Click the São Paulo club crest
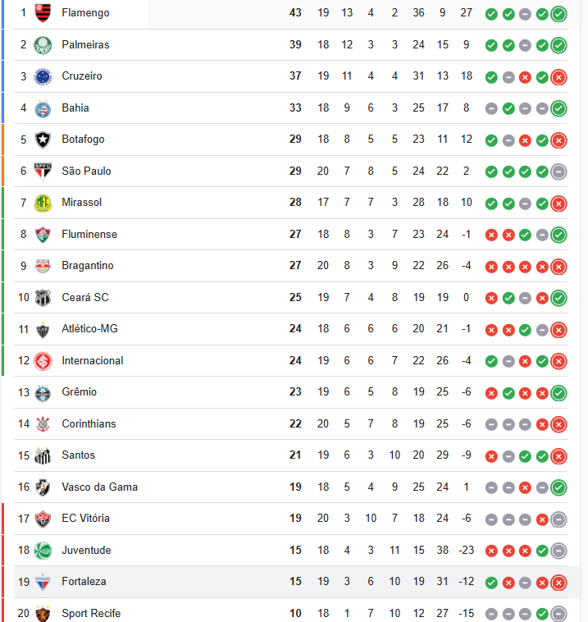 43,172
